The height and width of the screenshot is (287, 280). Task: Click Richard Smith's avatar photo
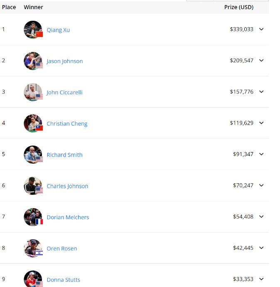pos(33,155)
